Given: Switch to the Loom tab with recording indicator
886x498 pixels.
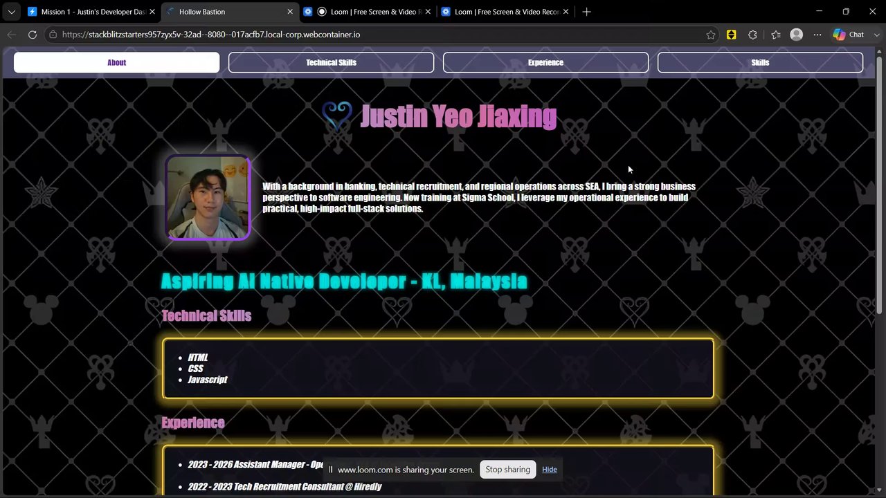Looking at the screenshot, I should [368, 12].
